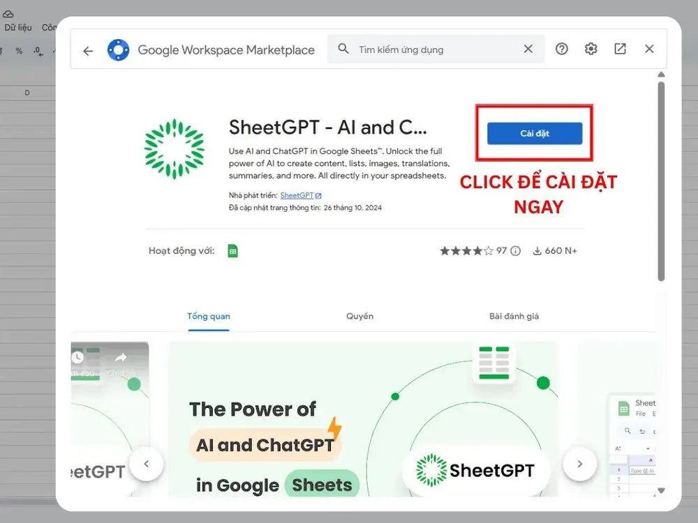Open the partially visible video thumbnail
698x523 pixels.
(110, 419)
